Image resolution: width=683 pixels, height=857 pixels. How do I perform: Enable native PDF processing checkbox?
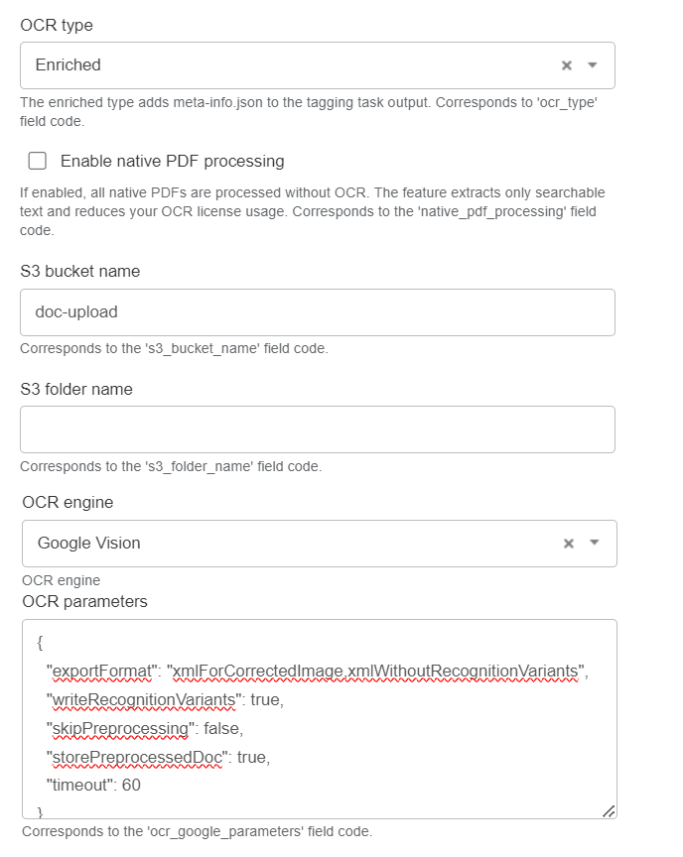pyautogui.click(x=37, y=161)
